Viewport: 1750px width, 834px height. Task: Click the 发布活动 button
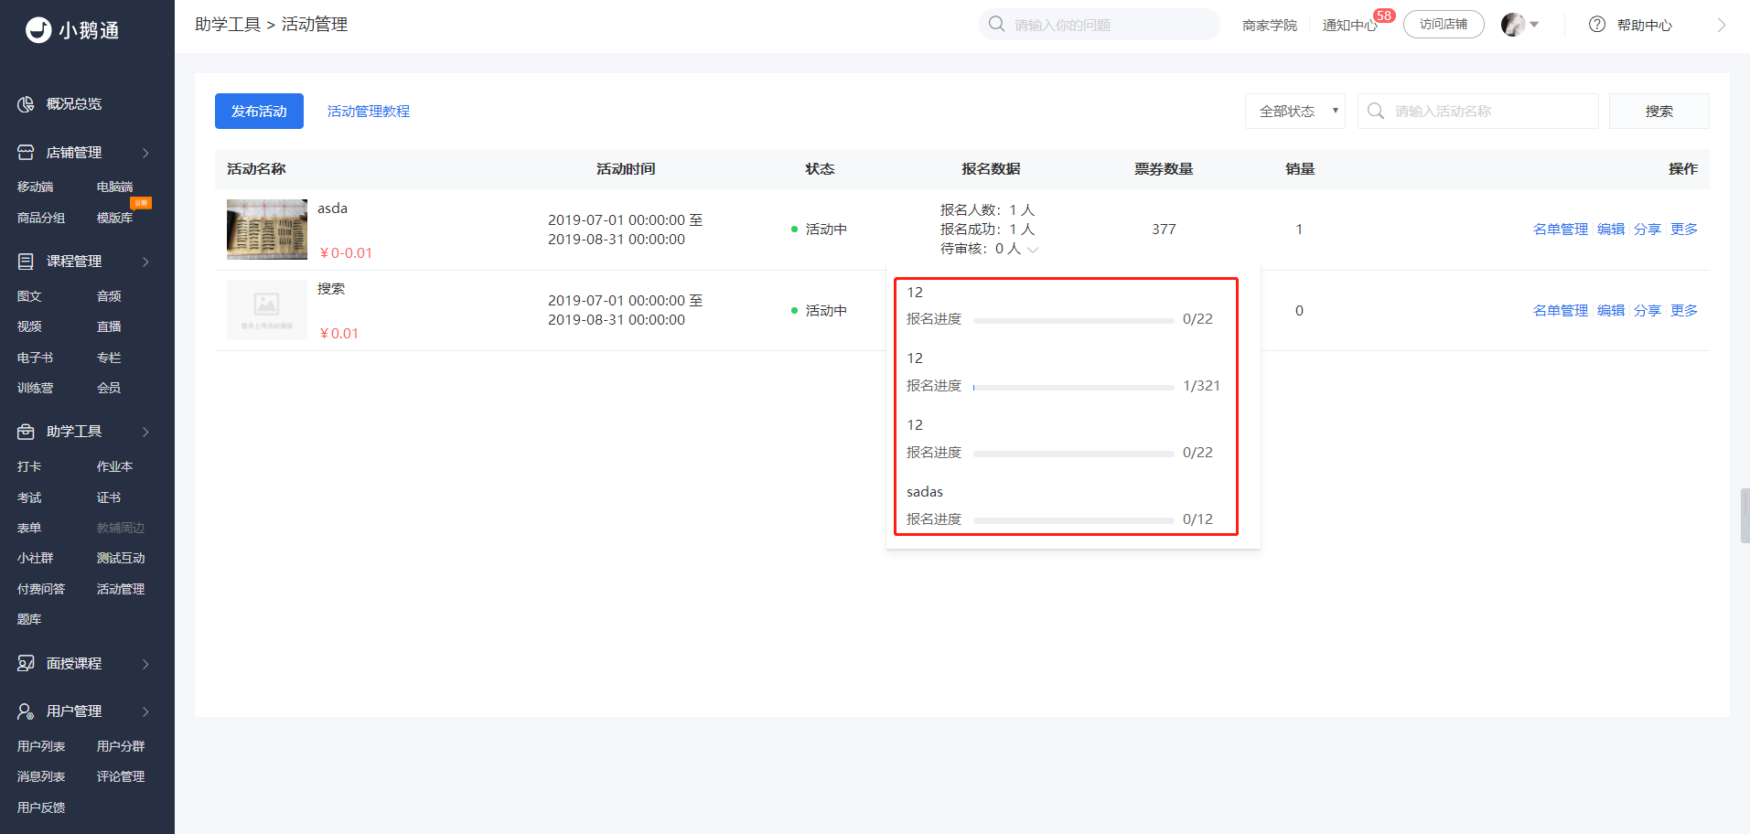point(259,112)
